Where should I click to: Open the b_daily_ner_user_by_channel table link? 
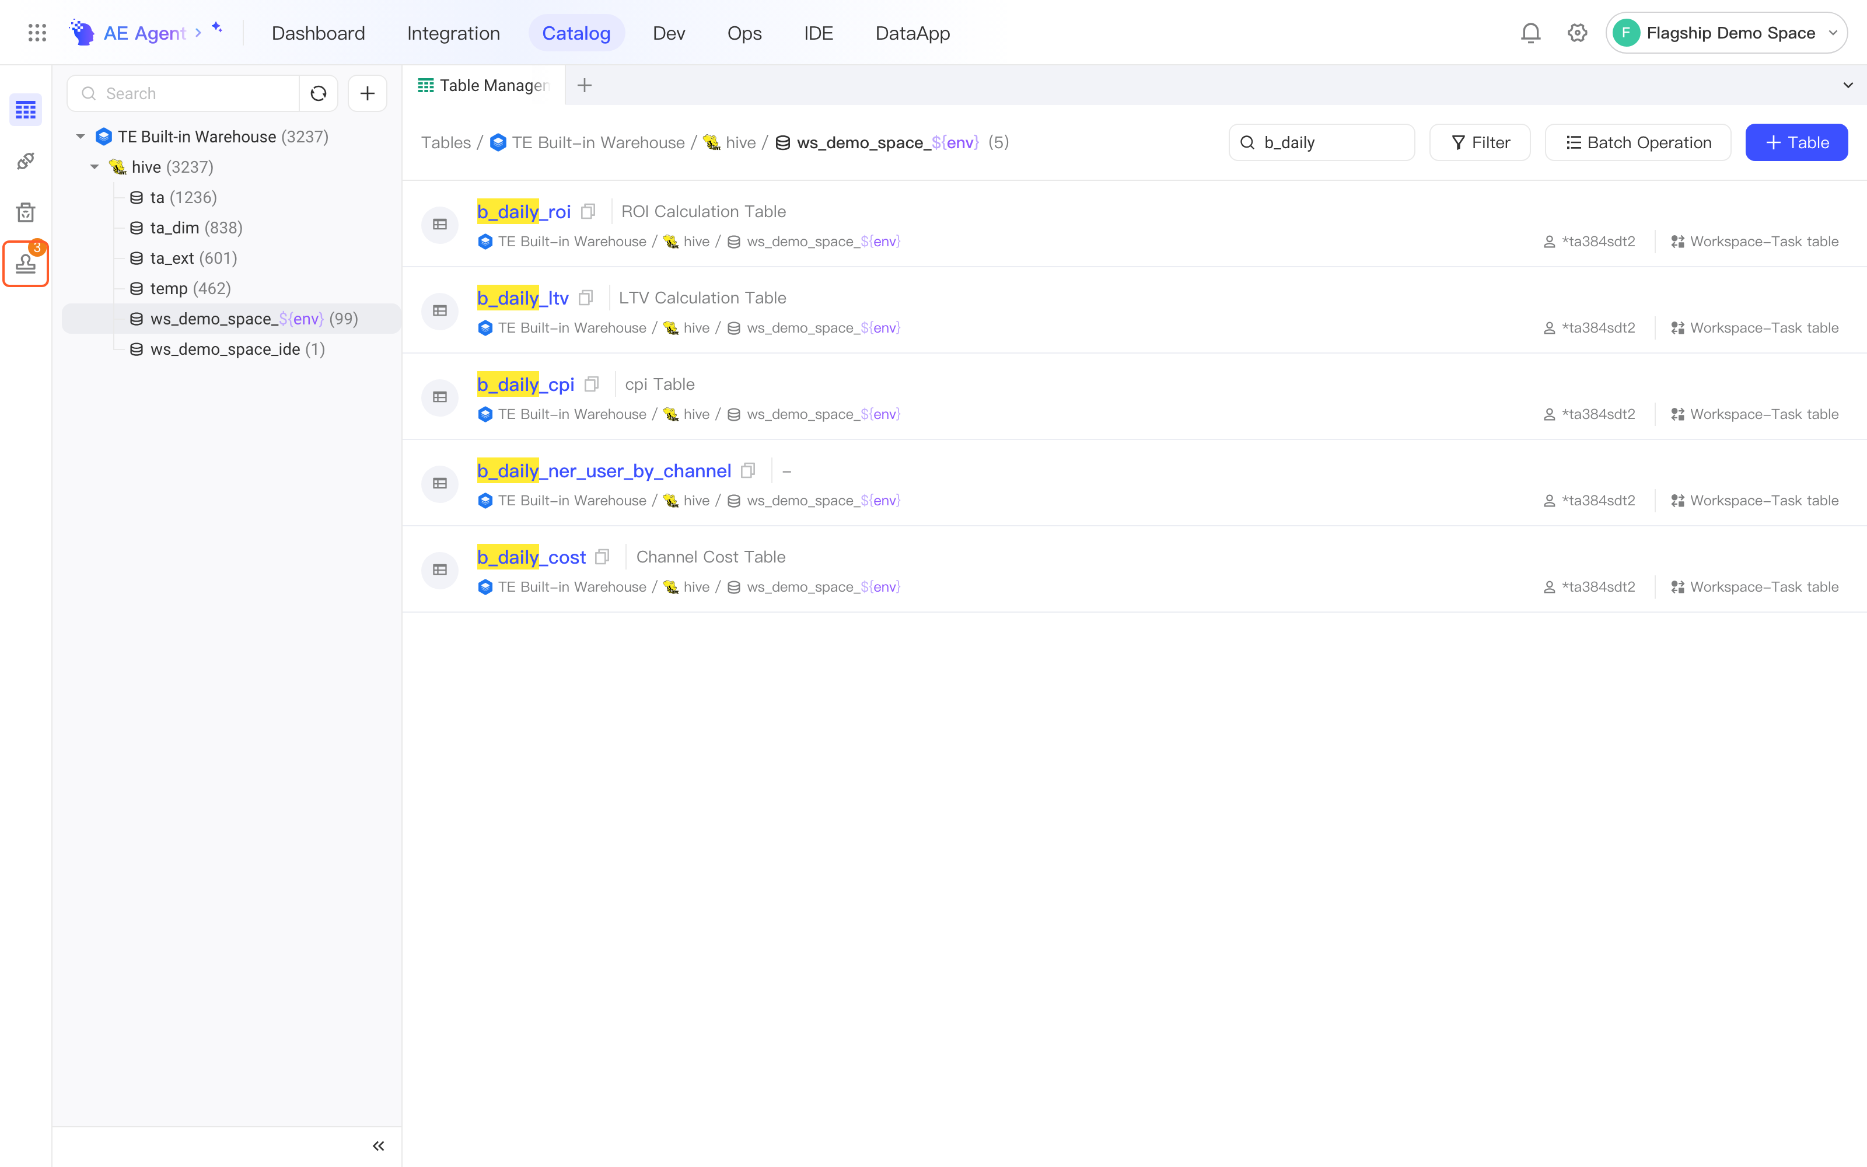tap(604, 471)
